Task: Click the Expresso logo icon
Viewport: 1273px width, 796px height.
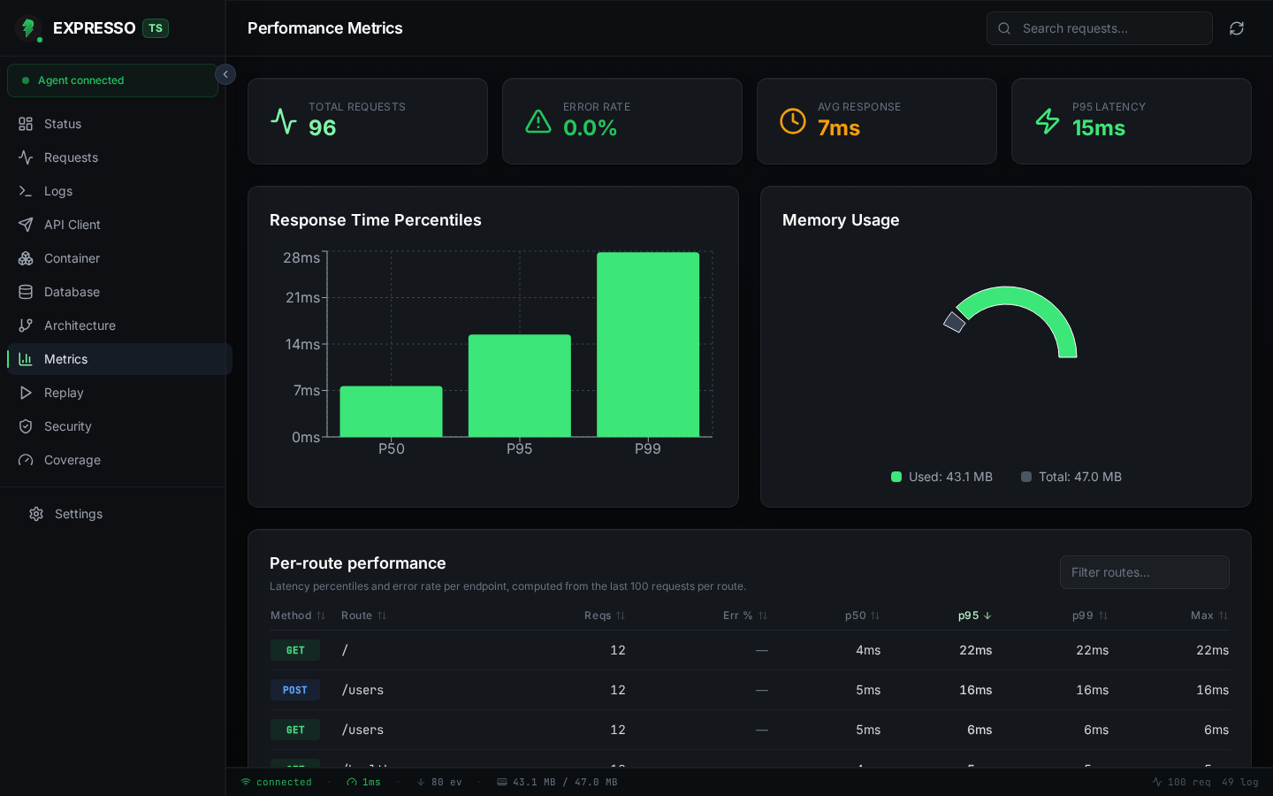Action: click(28, 28)
